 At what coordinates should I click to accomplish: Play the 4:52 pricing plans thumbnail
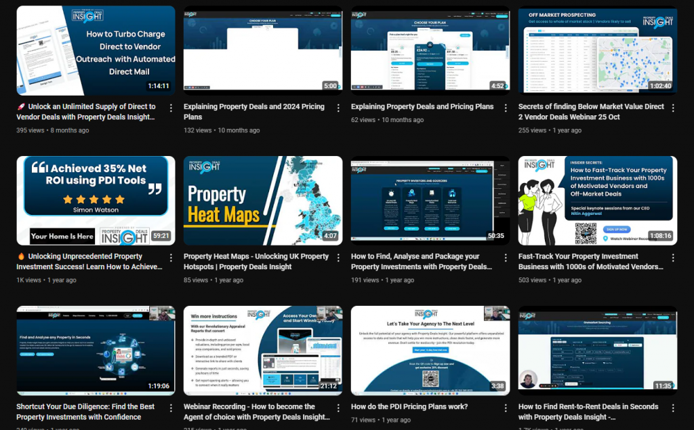[x=430, y=50]
